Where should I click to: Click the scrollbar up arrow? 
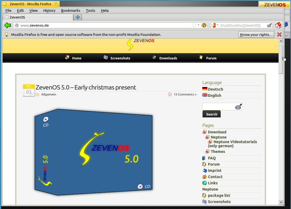tap(281, 41)
